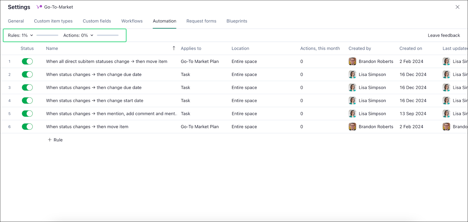The image size is (468, 222).
Task: Click the plus icon beside Rule
Action: [50, 140]
